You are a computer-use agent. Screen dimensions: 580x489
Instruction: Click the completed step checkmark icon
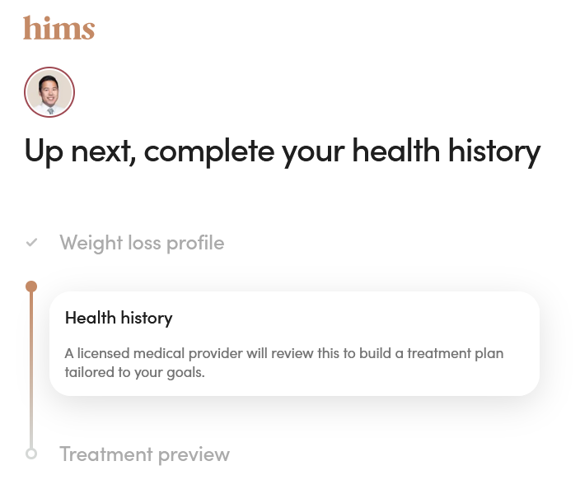31,243
